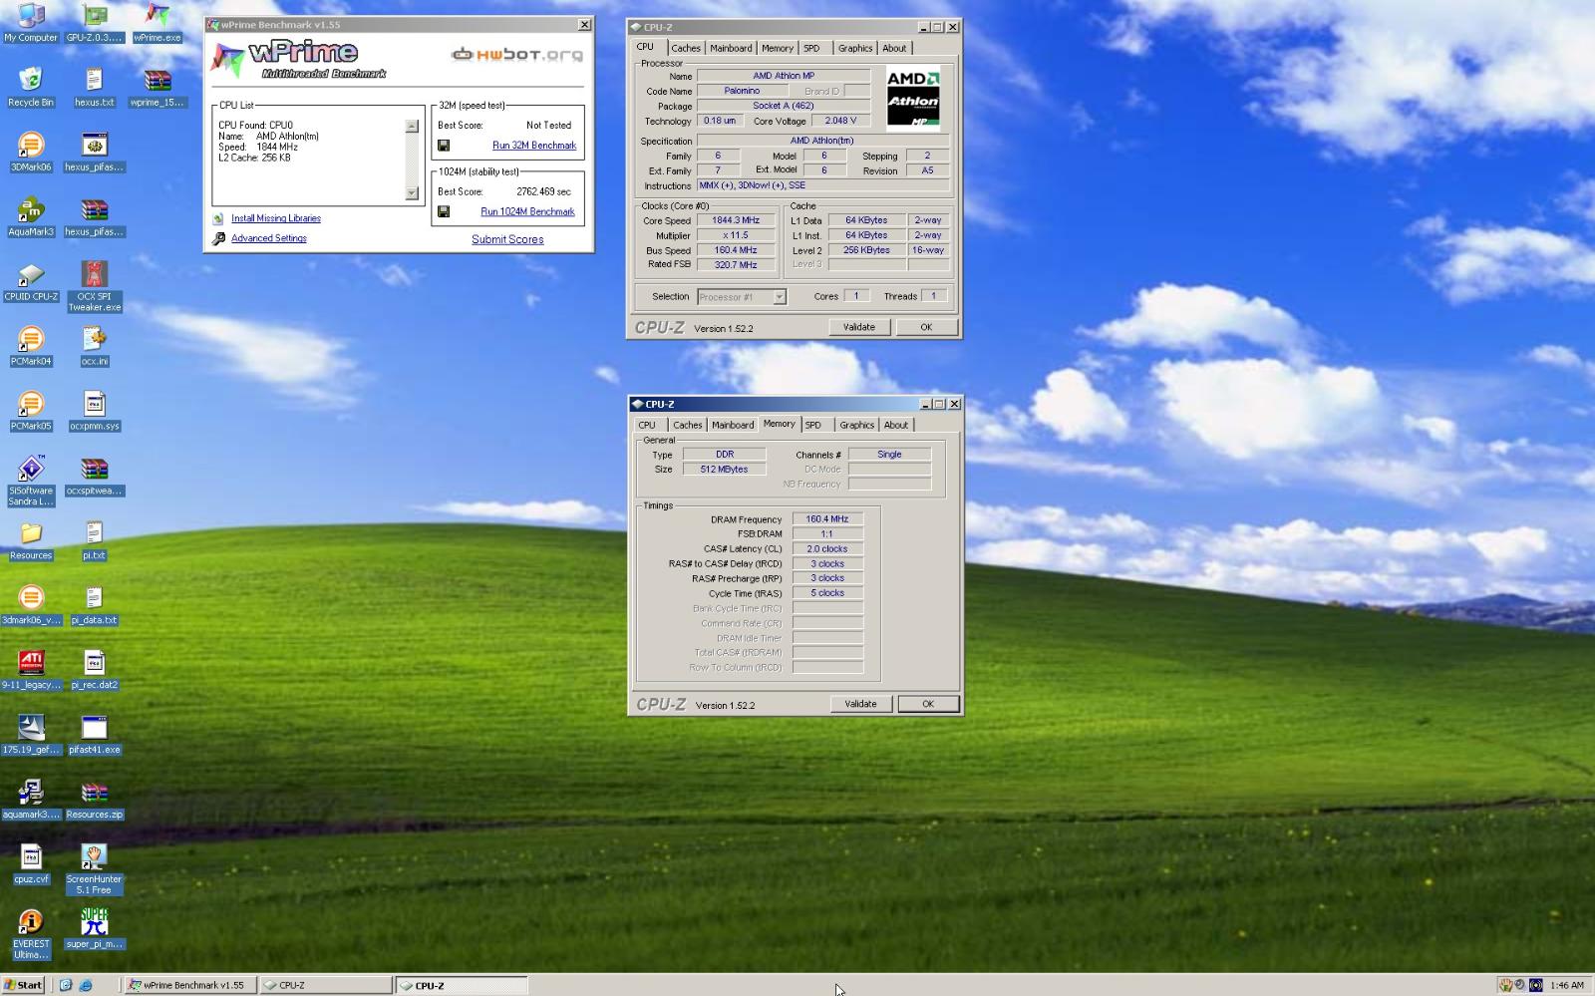The width and height of the screenshot is (1595, 996).
Task: Click Install Missing Libraries link
Action: pos(276,218)
